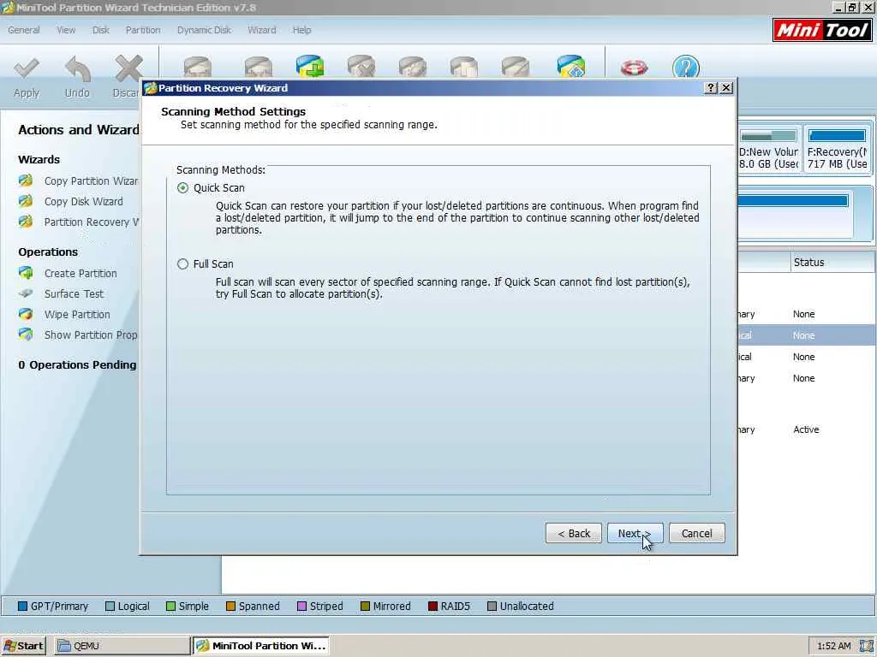
Task: Click the taskbar clock showing 1:52 AM
Action: click(x=833, y=646)
